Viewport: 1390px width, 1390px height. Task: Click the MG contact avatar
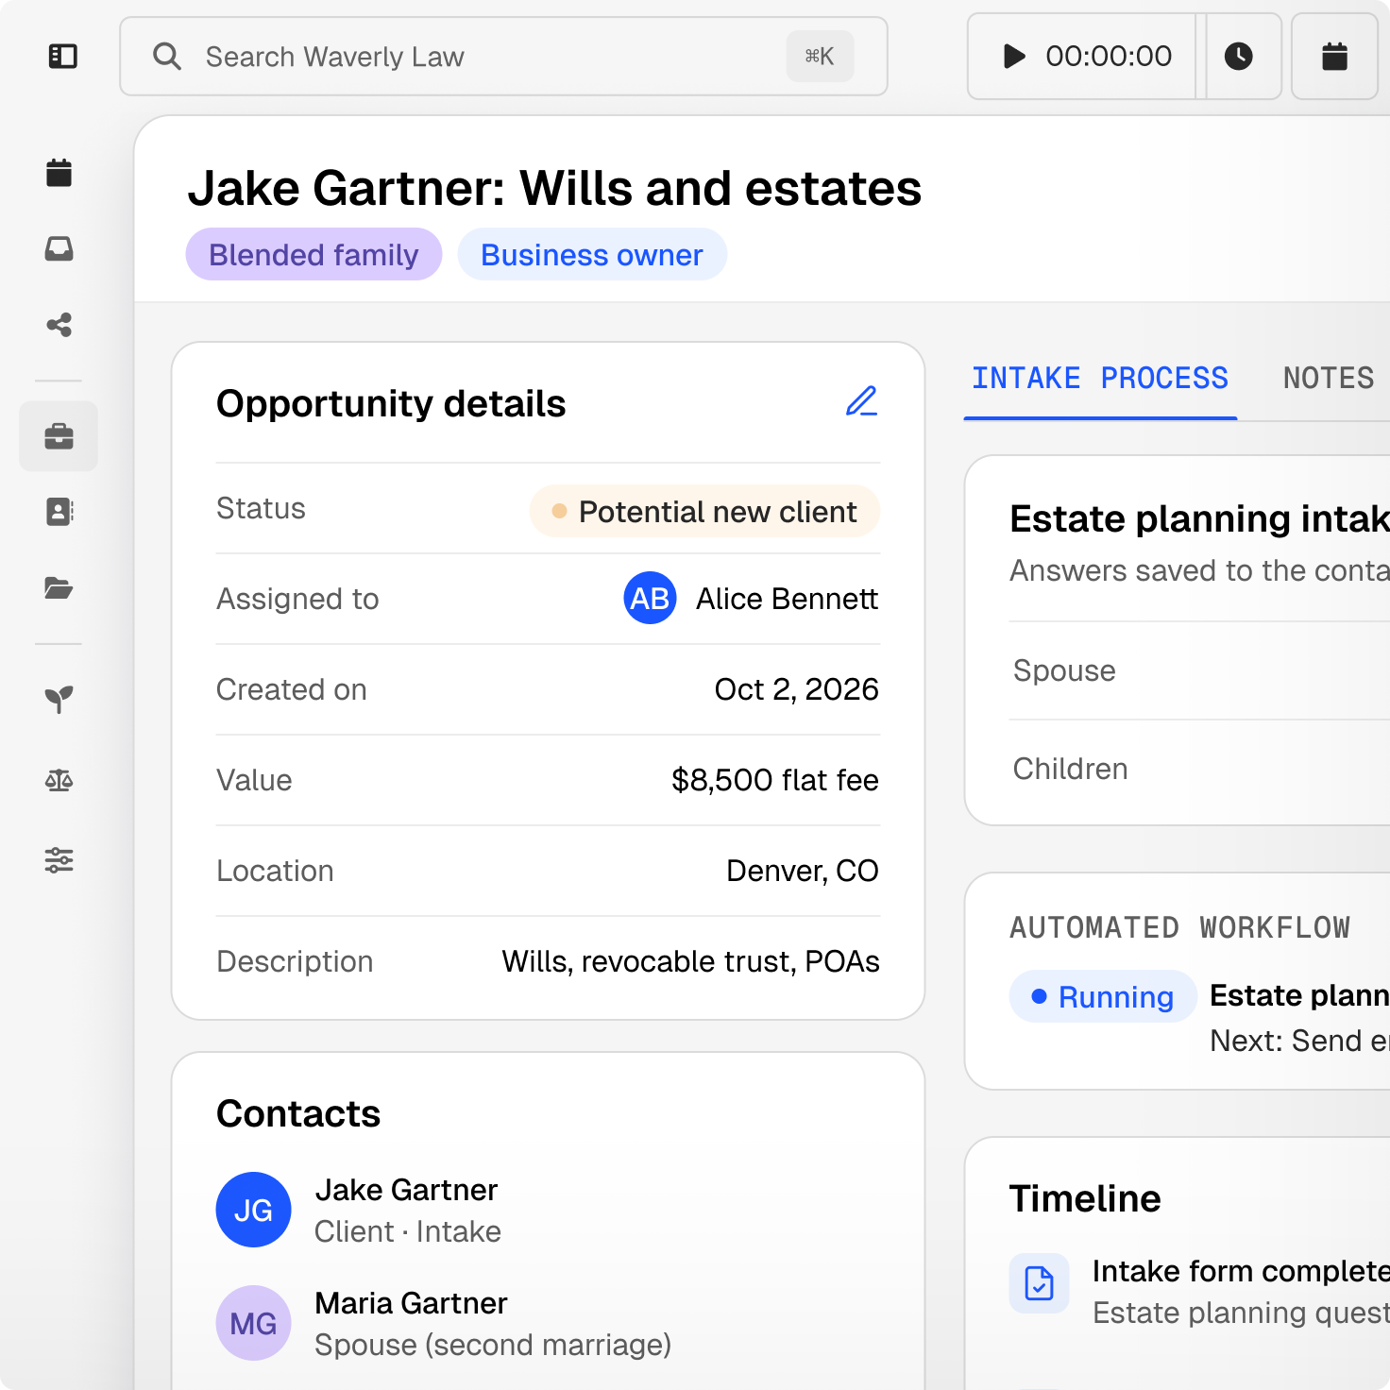coord(253,1323)
